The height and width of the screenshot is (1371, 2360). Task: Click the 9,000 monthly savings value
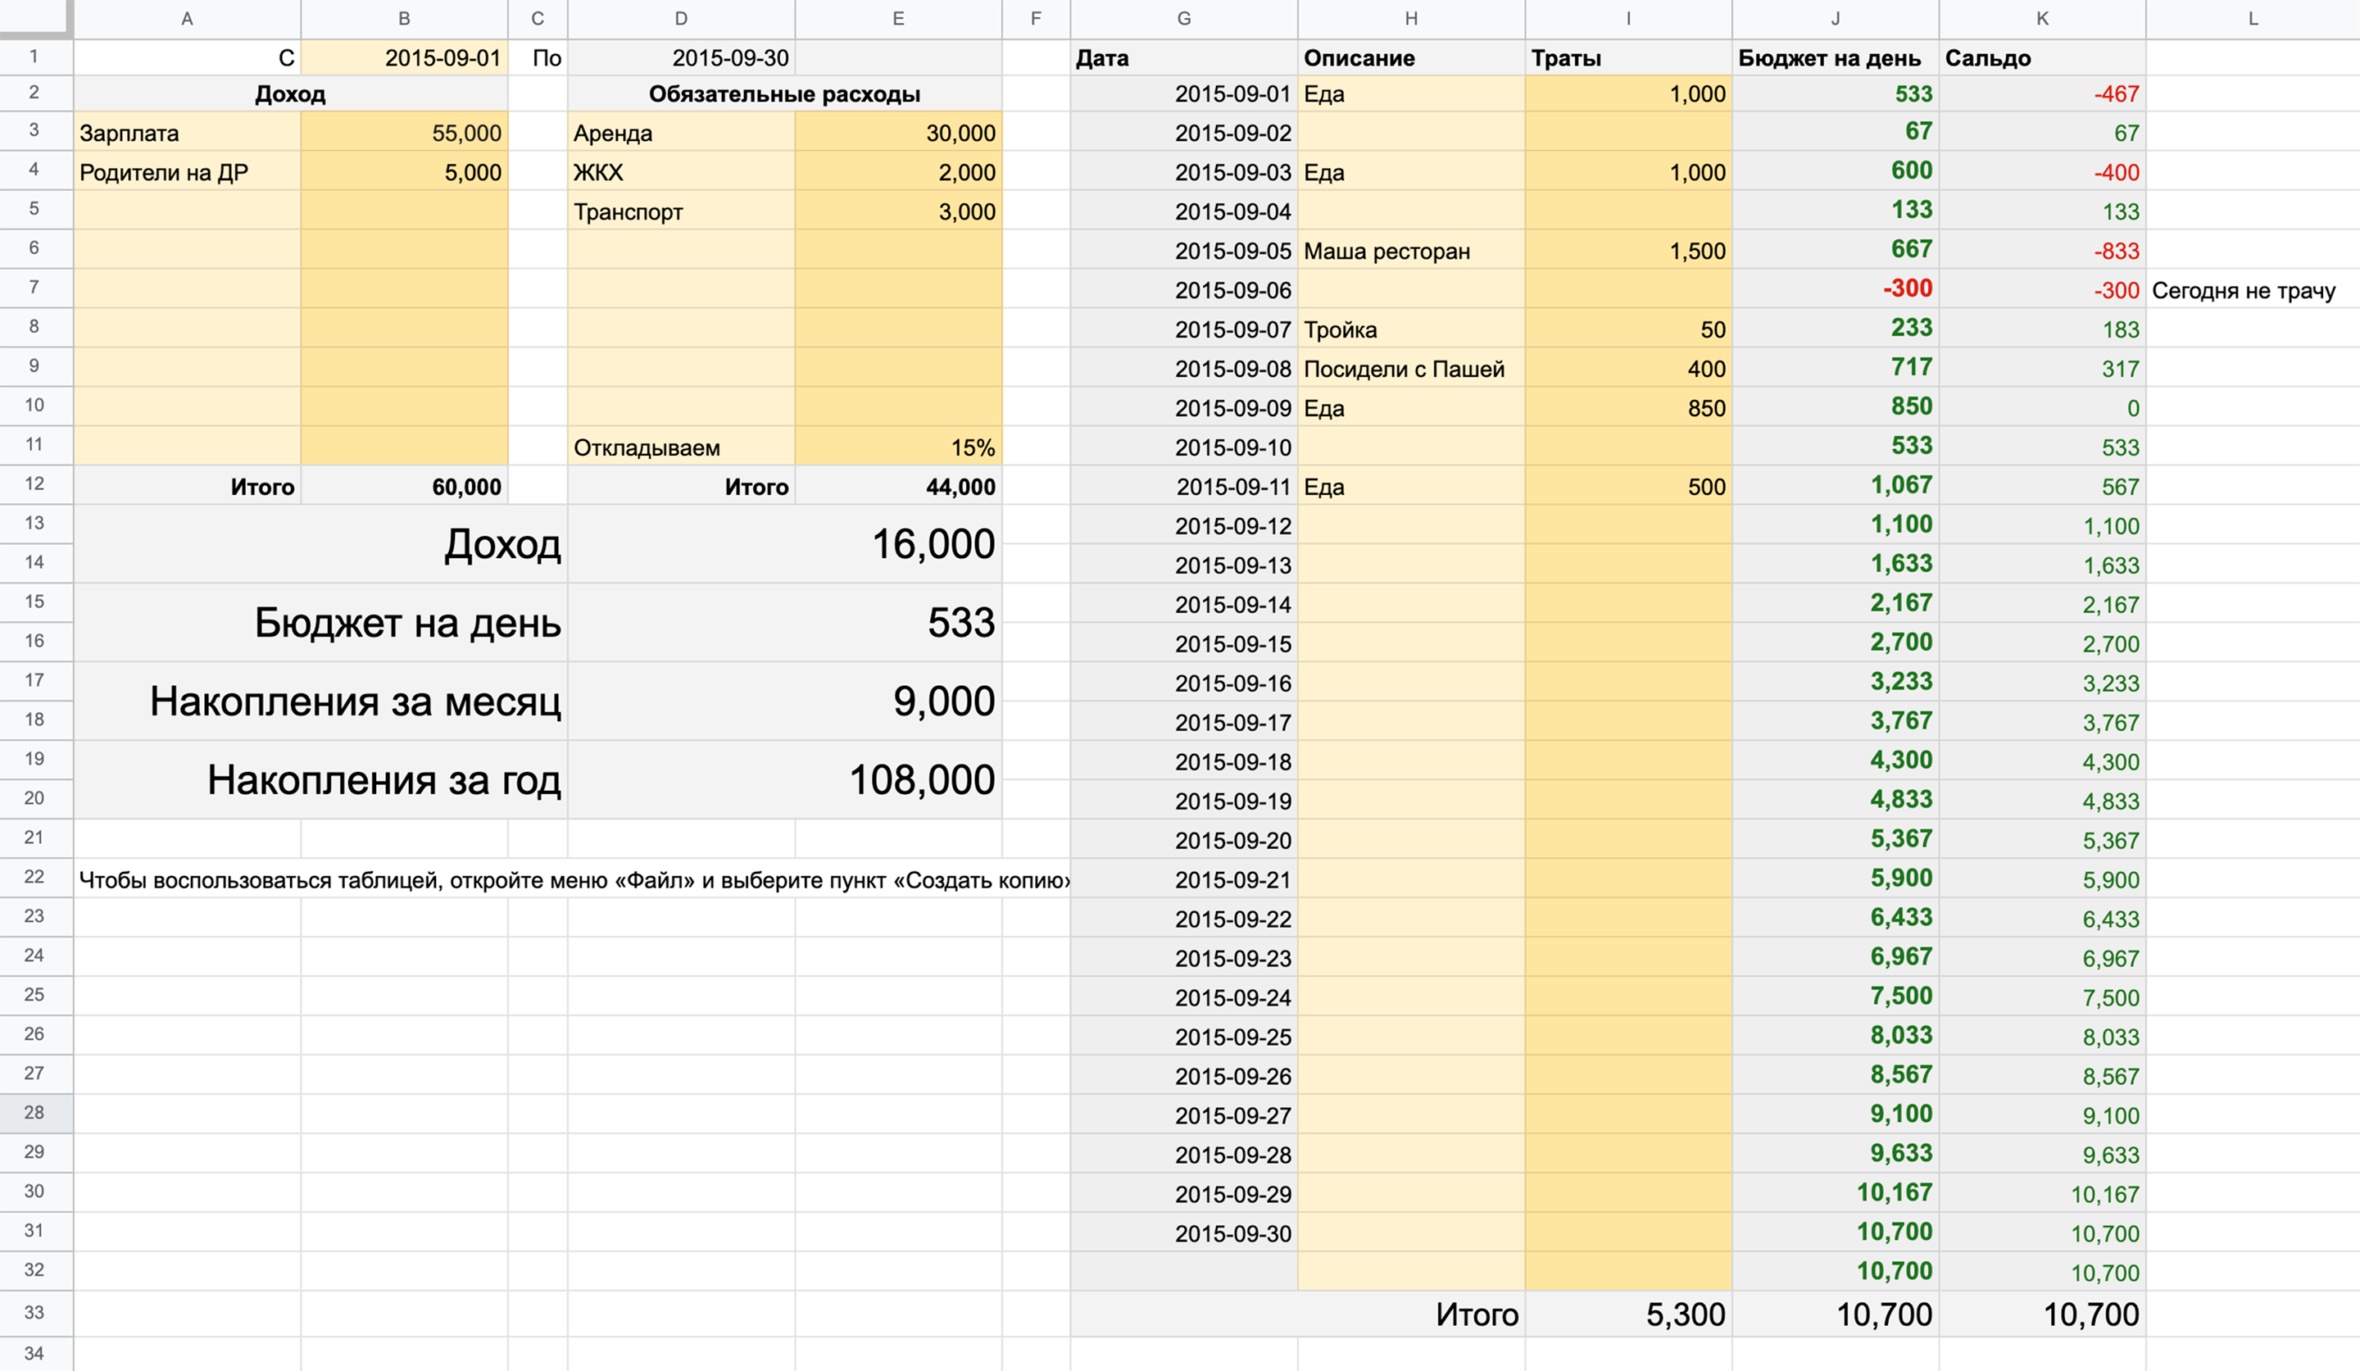[785, 701]
